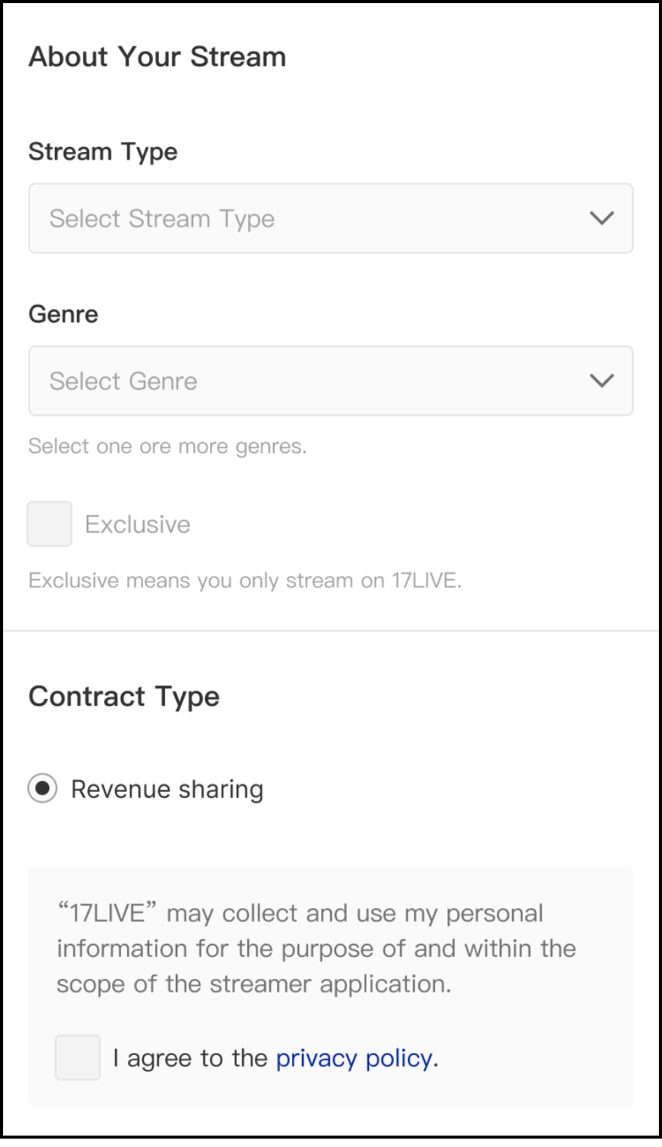This screenshot has height=1147, width=662.
Task: Expand the Stream Type chevron arrow
Action: pos(602,218)
